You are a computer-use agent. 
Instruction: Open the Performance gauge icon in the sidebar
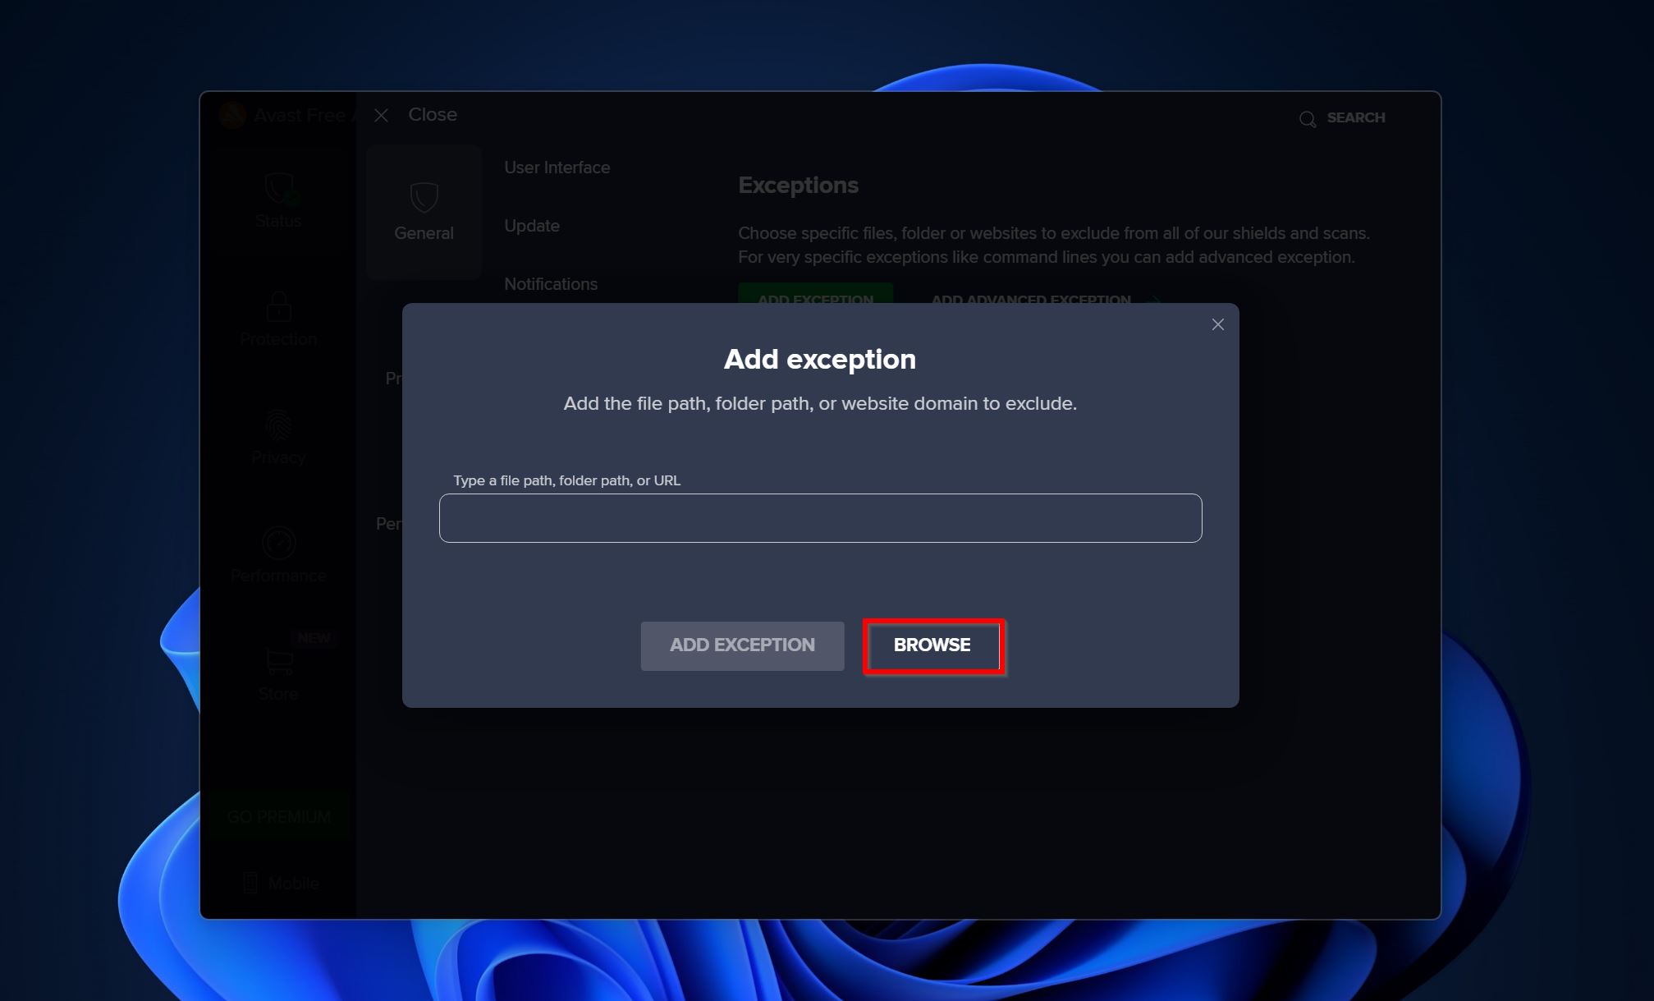[x=278, y=543]
